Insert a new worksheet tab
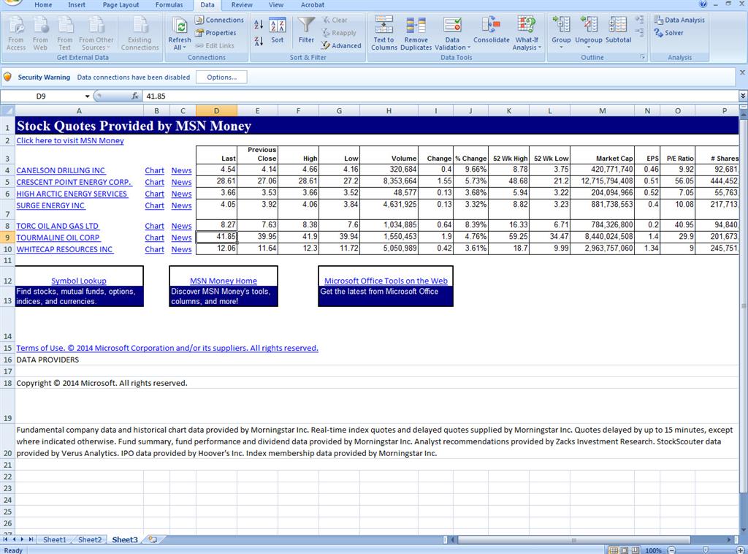The width and height of the screenshot is (748, 554). (x=153, y=539)
